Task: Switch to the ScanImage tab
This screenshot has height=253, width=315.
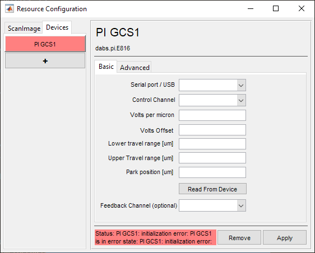Action: tap(24, 29)
